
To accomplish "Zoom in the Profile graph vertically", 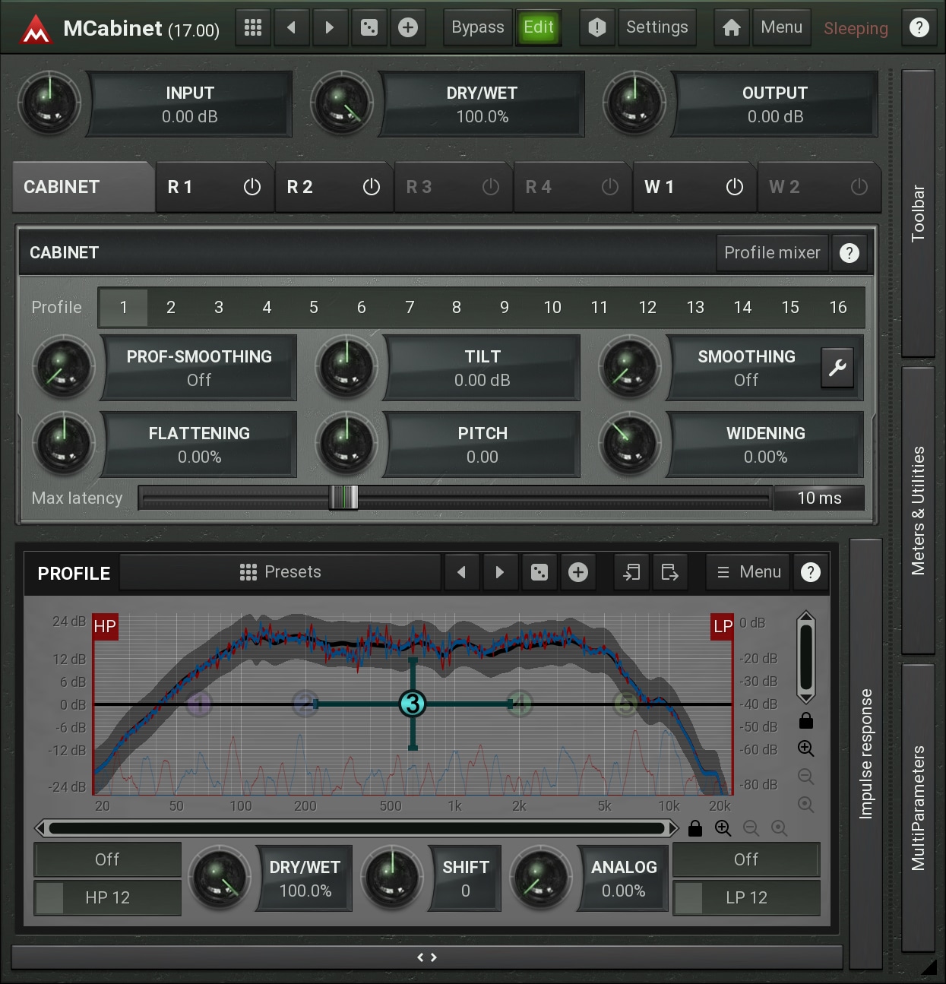I will click(x=806, y=748).
